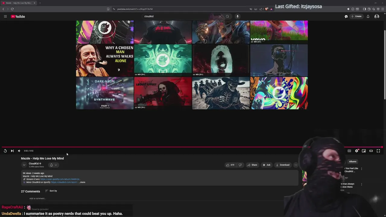Click the Create button
The width and height of the screenshot is (386, 217).
356,16
